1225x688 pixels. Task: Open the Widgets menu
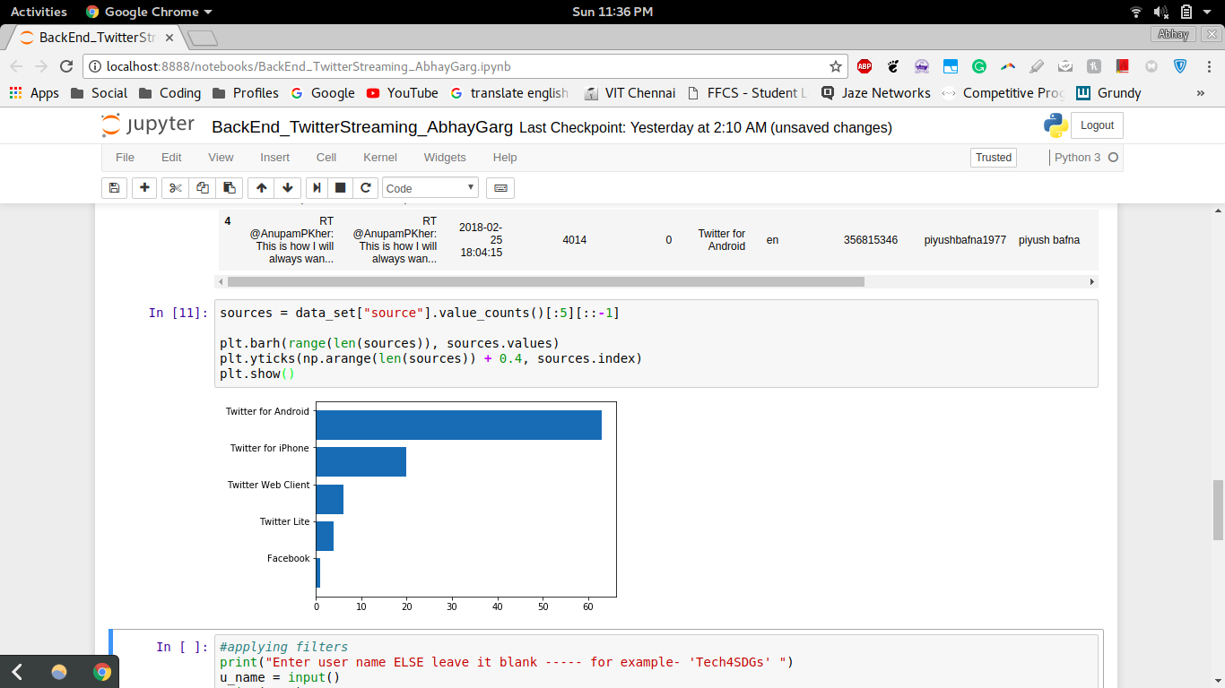point(445,157)
